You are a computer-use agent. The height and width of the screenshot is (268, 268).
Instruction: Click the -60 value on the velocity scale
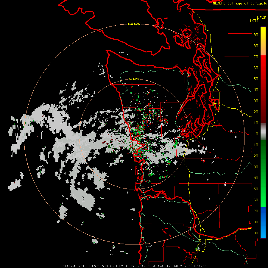pos(255,200)
